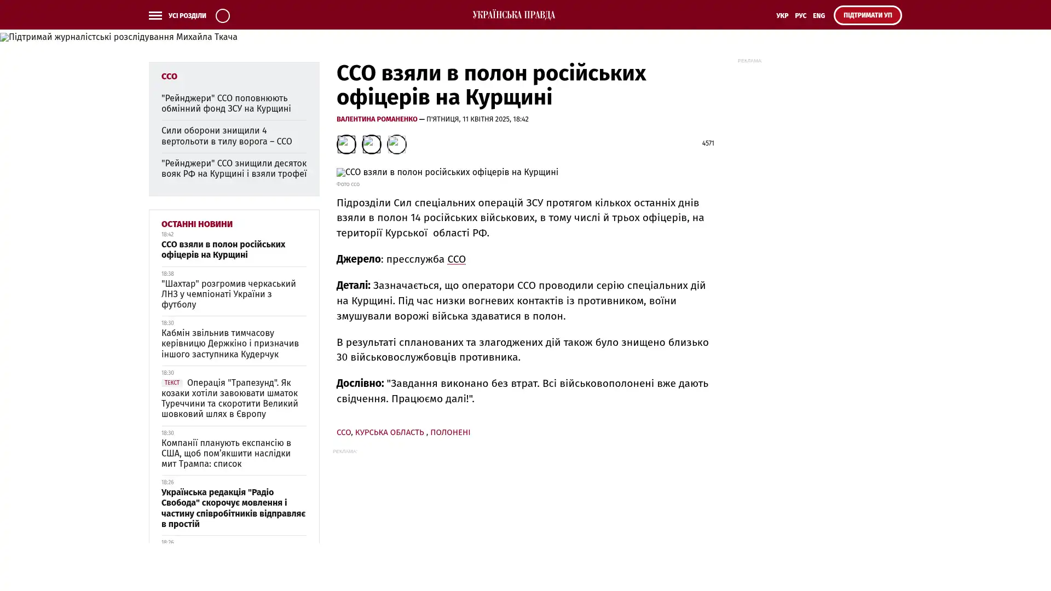The width and height of the screenshot is (1051, 591).
Task: Click the article headline text
Action: point(491,85)
